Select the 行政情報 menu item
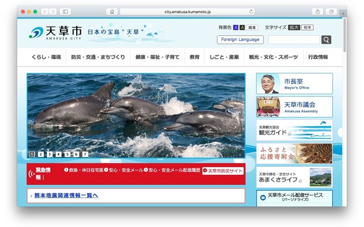 coord(318,57)
